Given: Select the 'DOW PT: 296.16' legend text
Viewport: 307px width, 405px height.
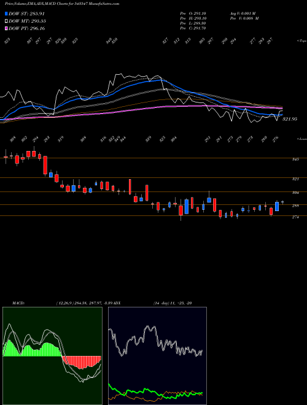Looking at the screenshot, I should pos(27,28).
